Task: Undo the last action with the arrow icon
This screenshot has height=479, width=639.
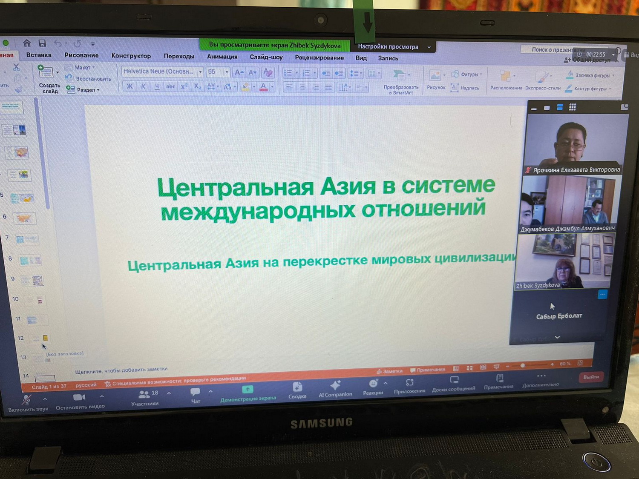Action: 58,43
